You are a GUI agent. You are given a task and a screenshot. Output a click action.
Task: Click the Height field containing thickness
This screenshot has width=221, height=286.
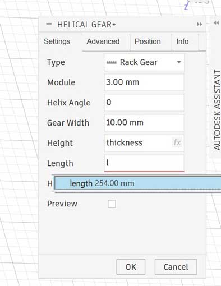click(x=144, y=143)
